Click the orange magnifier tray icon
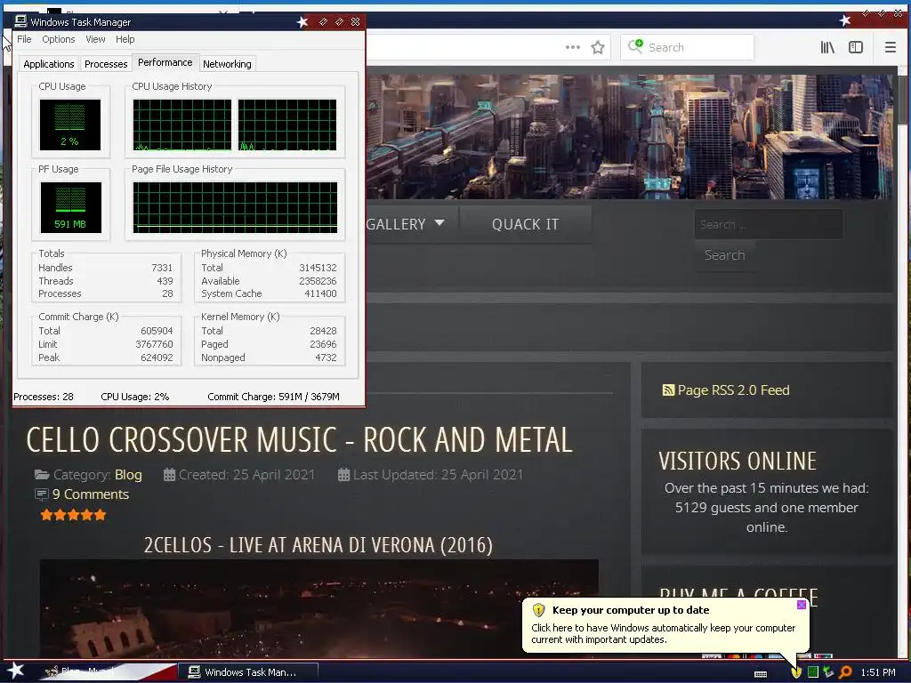 (x=845, y=672)
